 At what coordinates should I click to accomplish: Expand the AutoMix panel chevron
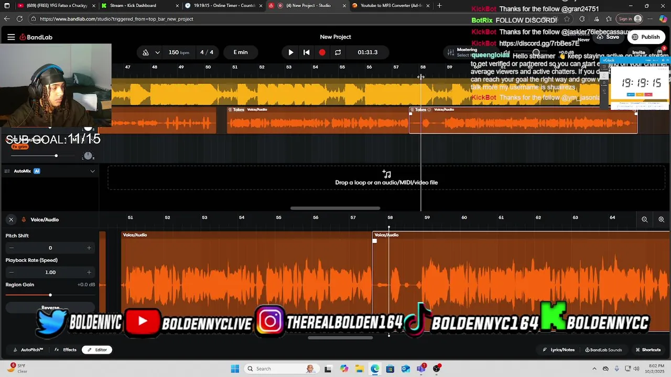(93, 171)
